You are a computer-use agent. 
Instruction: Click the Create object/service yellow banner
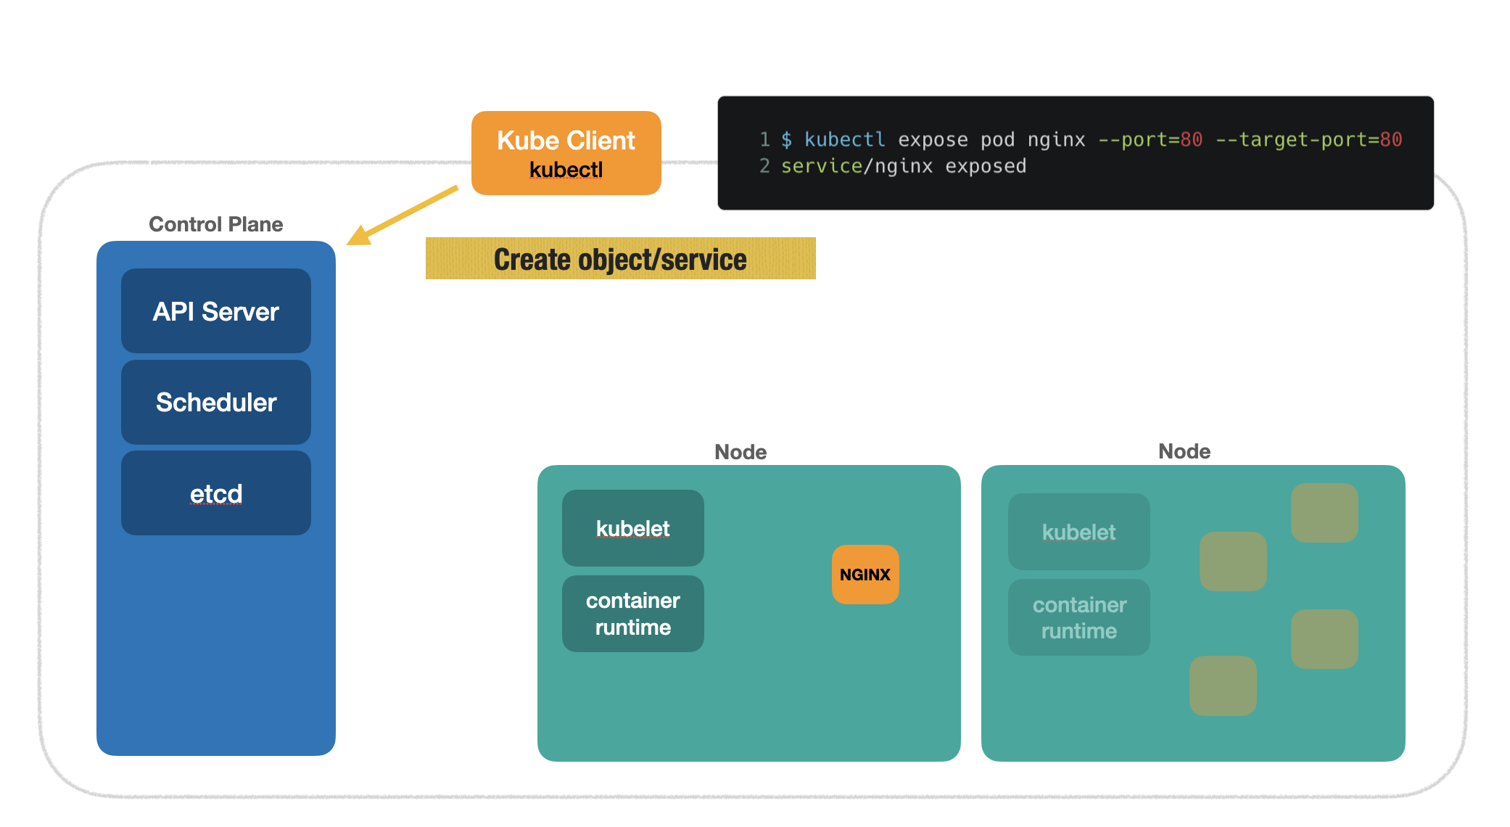620,259
